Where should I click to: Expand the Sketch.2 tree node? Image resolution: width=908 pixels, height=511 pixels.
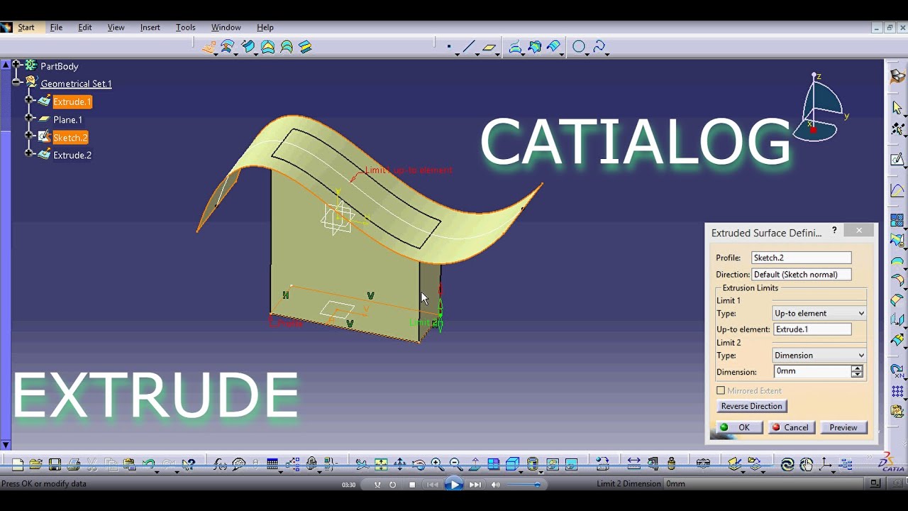click(29, 136)
